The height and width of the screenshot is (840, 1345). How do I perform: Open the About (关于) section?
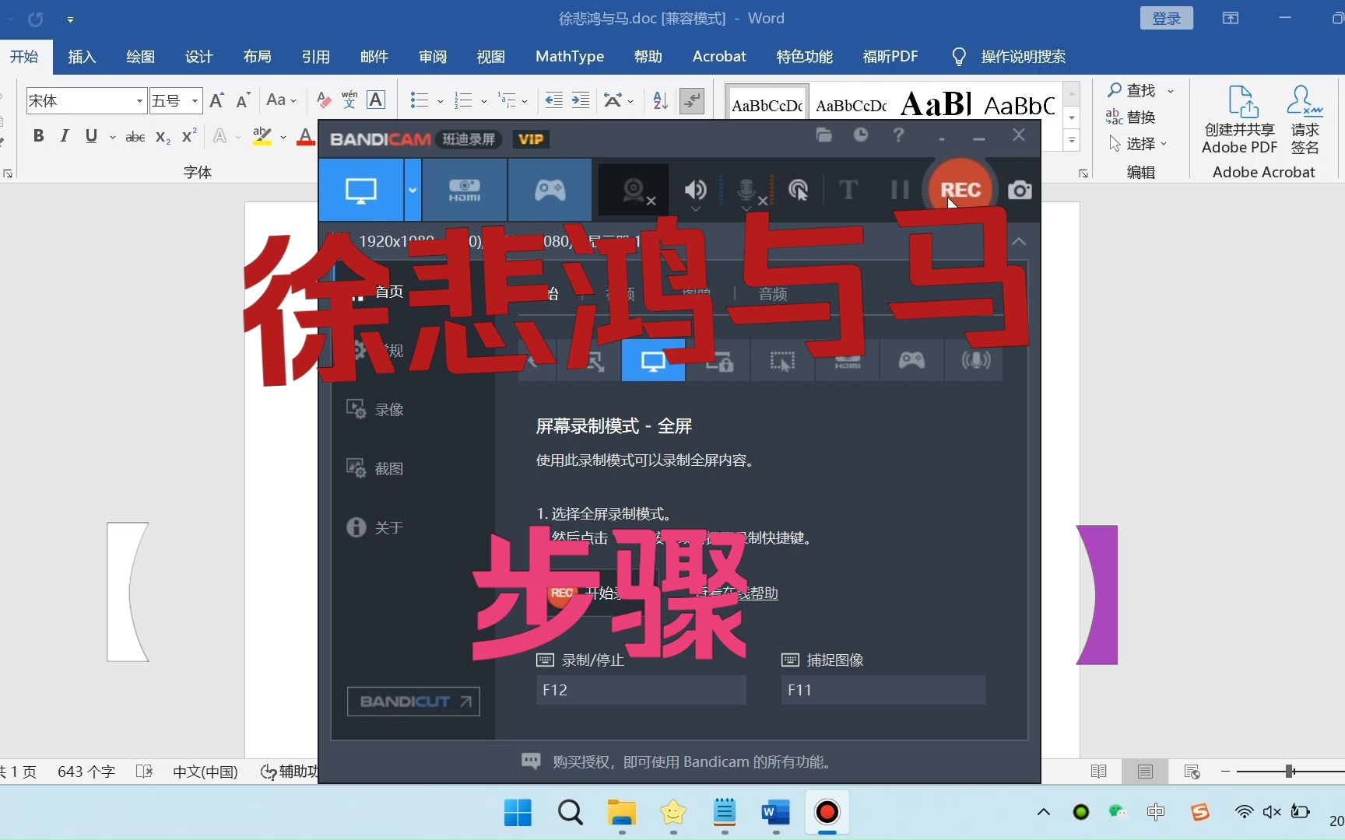(x=375, y=528)
